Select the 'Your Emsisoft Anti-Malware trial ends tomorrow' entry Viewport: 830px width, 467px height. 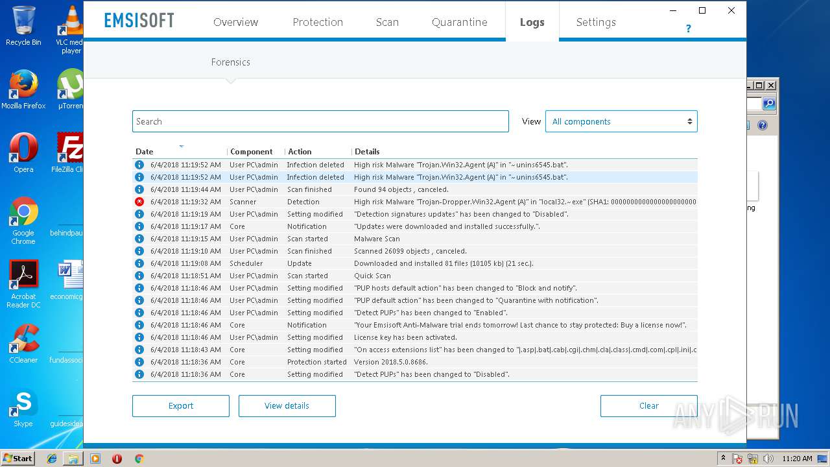coord(415,325)
